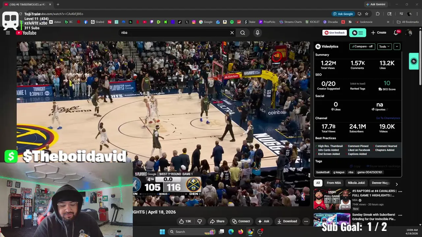Open YouTube notifications bell
422x237 pixels.
coord(396,33)
